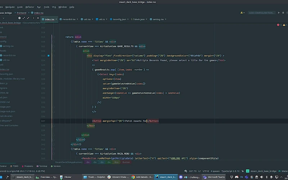Click the LF line separator in status bar
This screenshot has height=180, width=288.
200,171
